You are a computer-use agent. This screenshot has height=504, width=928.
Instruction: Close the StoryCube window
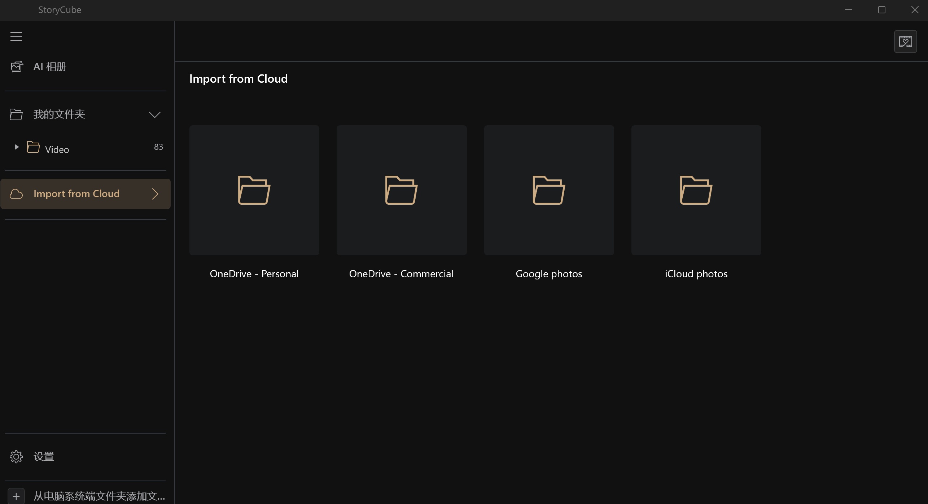click(915, 10)
